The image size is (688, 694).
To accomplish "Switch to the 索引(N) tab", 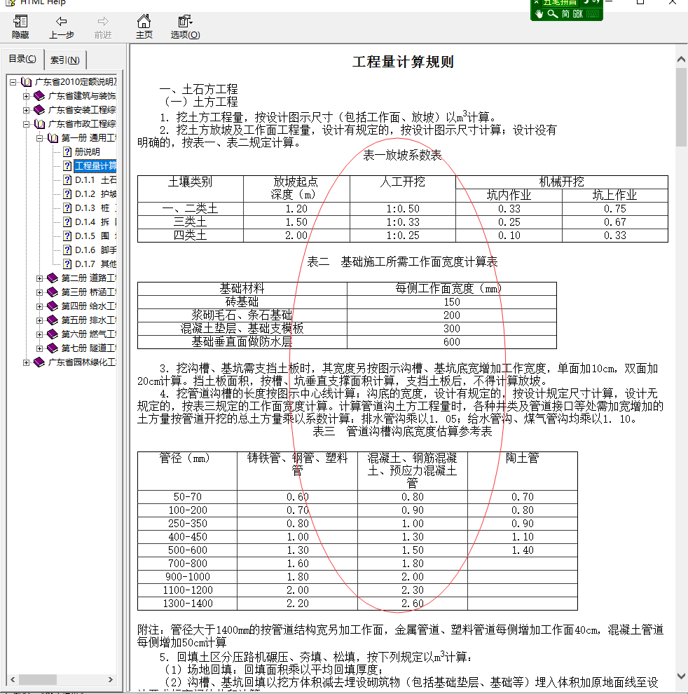I will 65,60.
